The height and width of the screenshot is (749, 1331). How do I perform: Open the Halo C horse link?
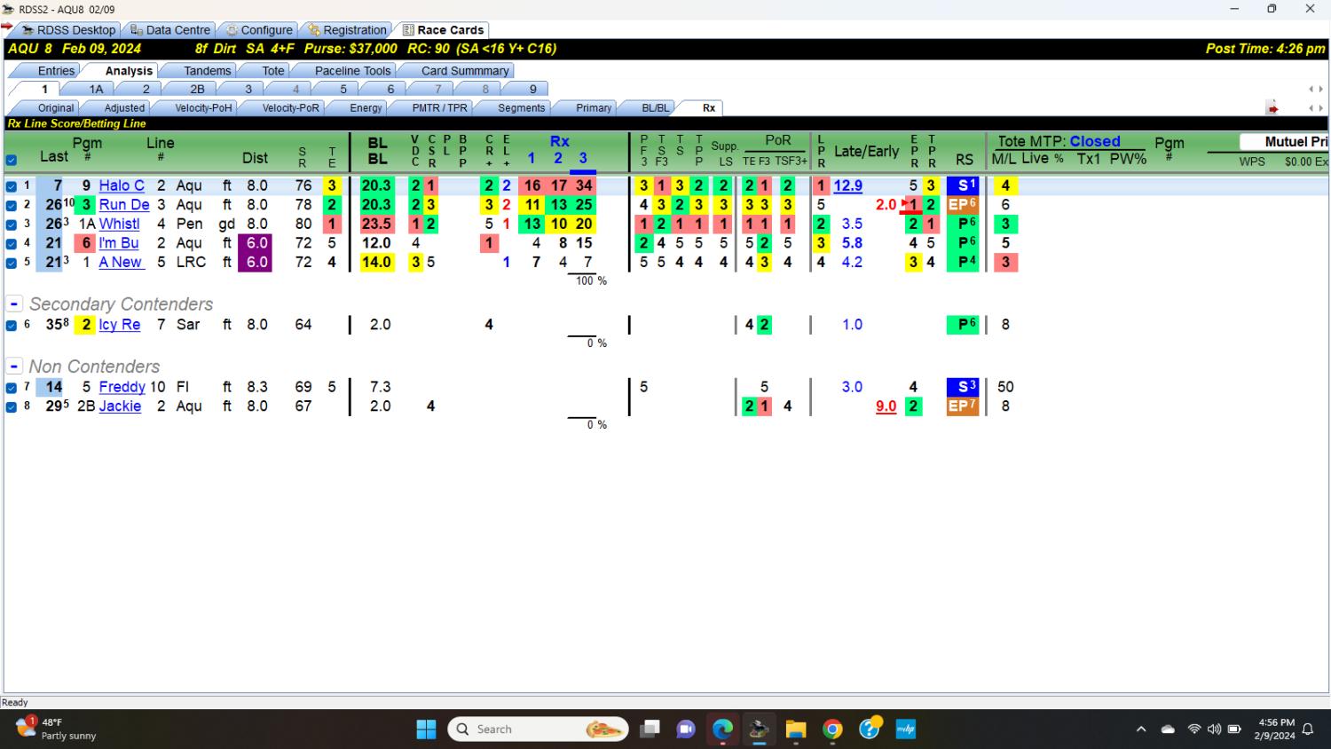pyautogui.click(x=122, y=185)
